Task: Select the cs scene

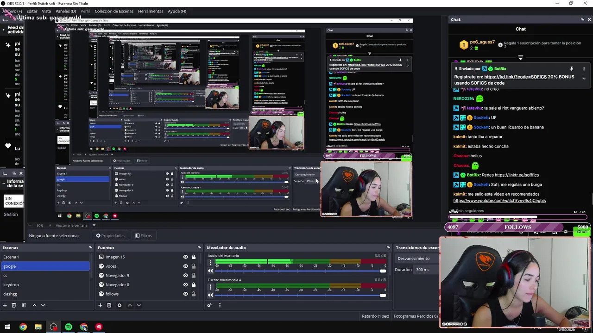Action: (45, 276)
